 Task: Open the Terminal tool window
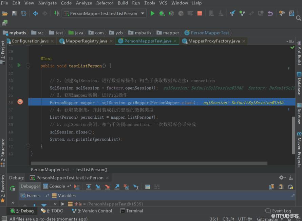132,211
